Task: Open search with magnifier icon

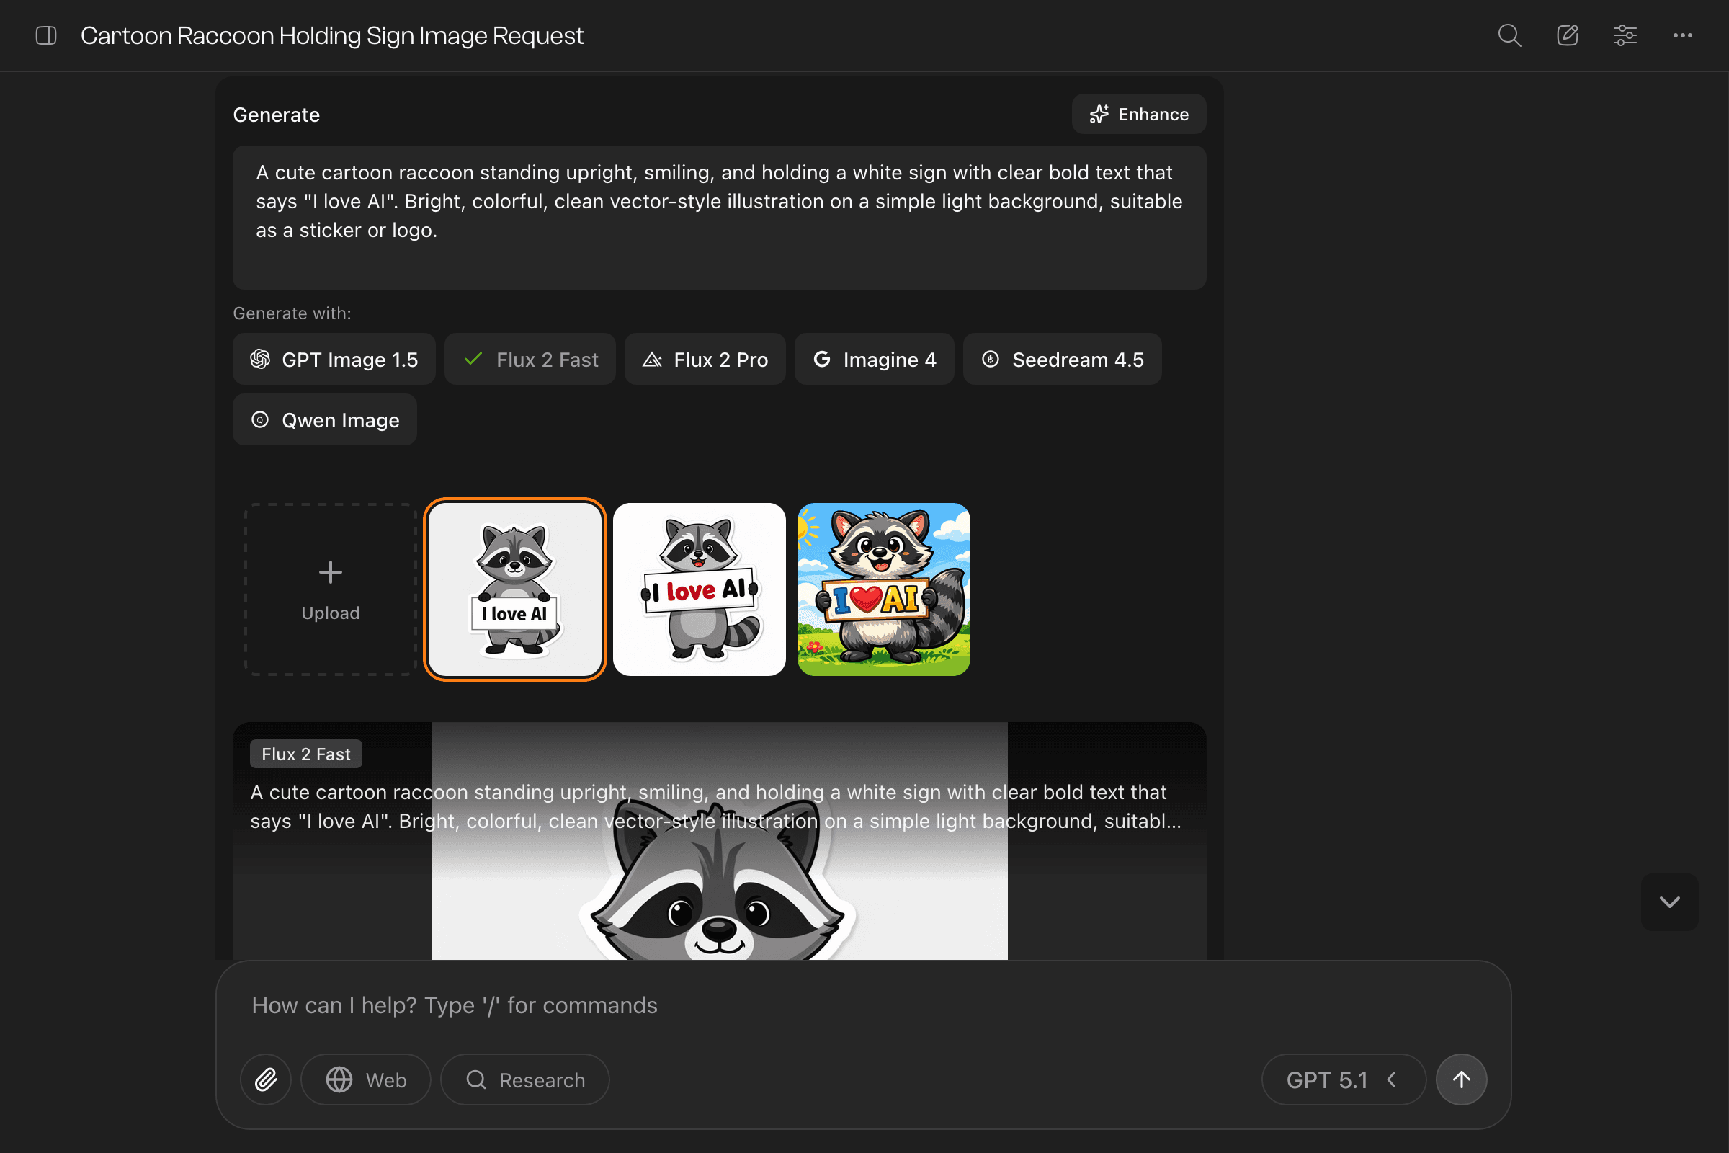Action: pos(1509,35)
